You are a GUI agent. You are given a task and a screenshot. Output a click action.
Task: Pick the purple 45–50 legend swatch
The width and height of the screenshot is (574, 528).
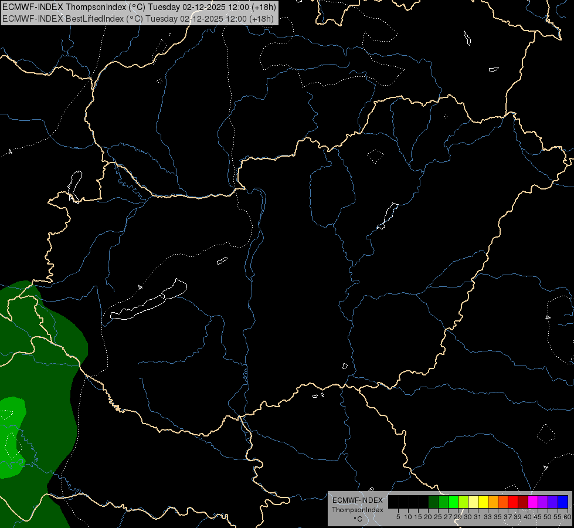pos(543,502)
